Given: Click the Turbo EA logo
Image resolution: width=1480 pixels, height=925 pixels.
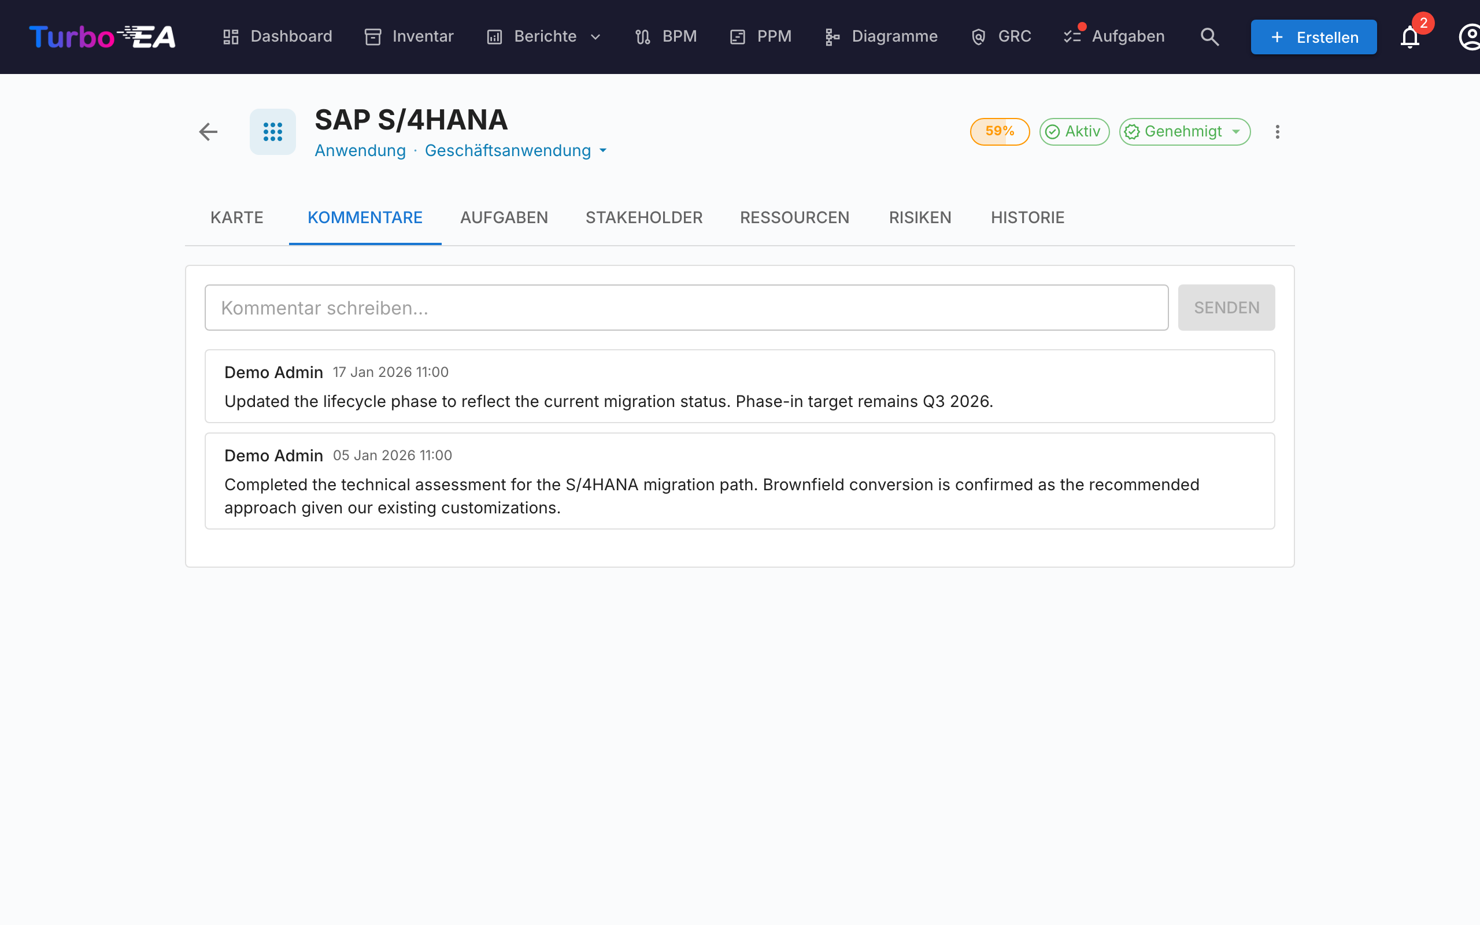Looking at the screenshot, I should 102,36.
